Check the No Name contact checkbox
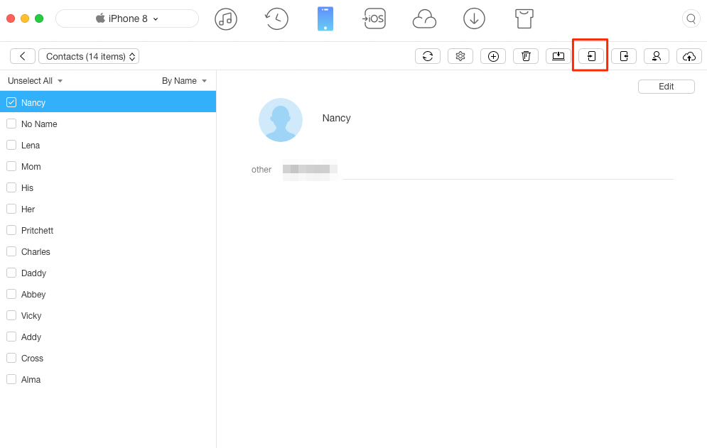 click(11, 124)
